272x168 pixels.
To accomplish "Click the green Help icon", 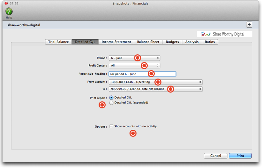I will tap(9, 12).
